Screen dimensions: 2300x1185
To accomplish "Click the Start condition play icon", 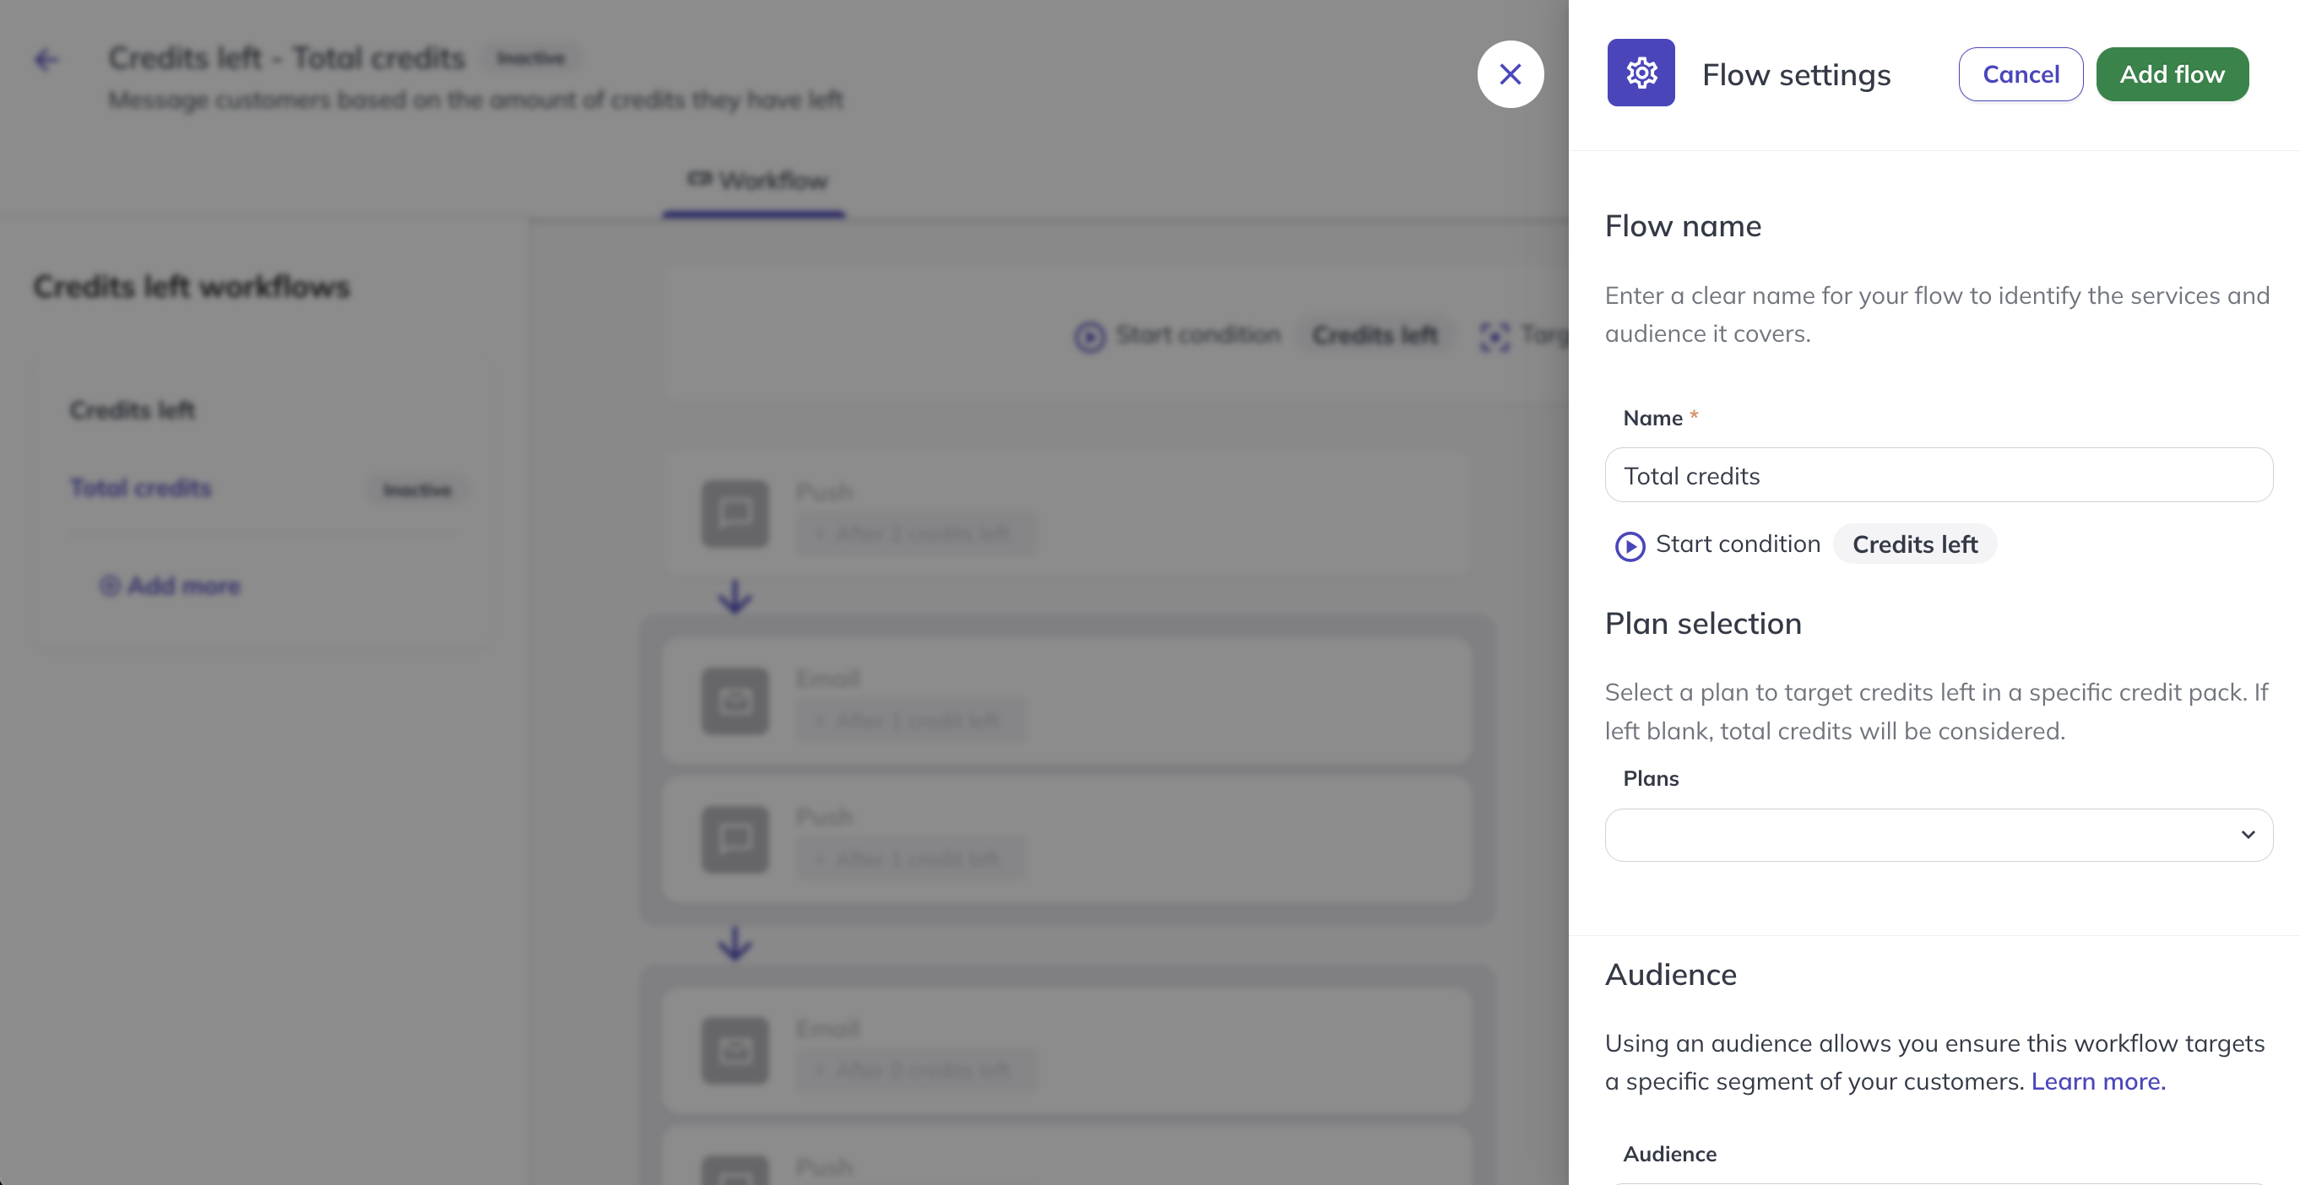I will tap(1630, 546).
